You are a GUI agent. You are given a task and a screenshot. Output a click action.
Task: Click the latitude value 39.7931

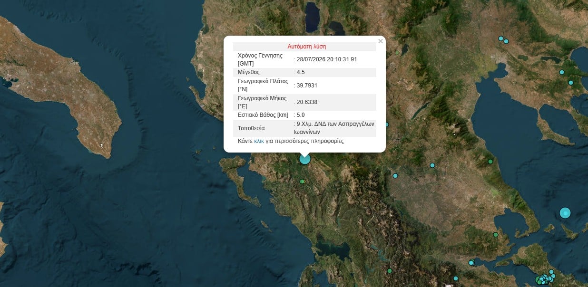[307, 86]
